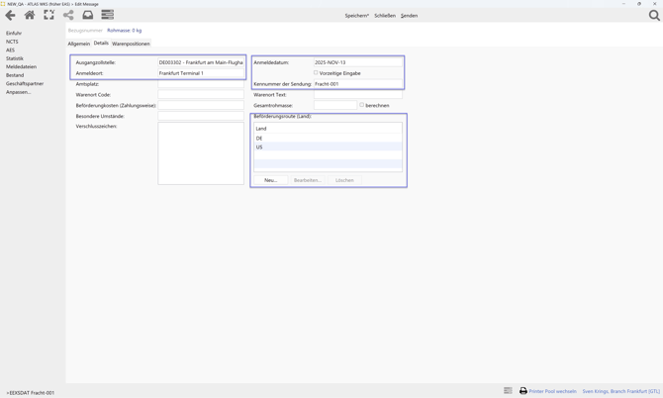The height and width of the screenshot is (398, 663).
Task: Enable the Vorzeitige Eingabe checkbox
Action: pyautogui.click(x=317, y=73)
